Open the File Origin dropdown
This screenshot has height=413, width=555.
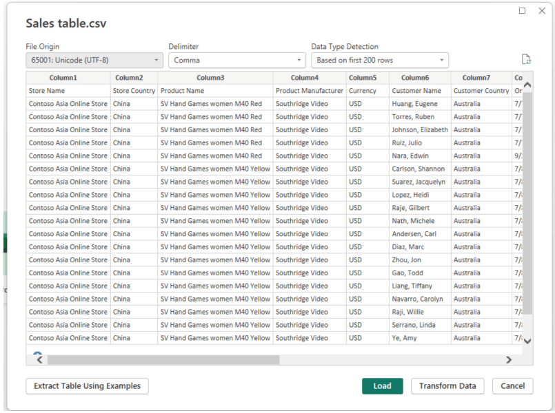point(94,61)
